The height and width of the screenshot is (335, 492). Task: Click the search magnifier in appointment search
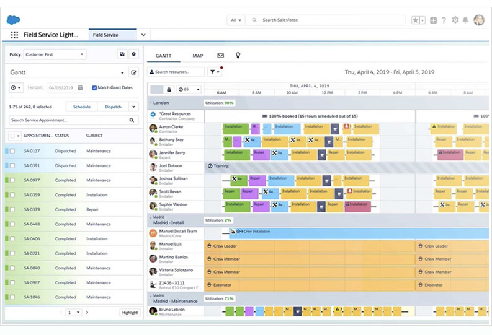point(132,120)
